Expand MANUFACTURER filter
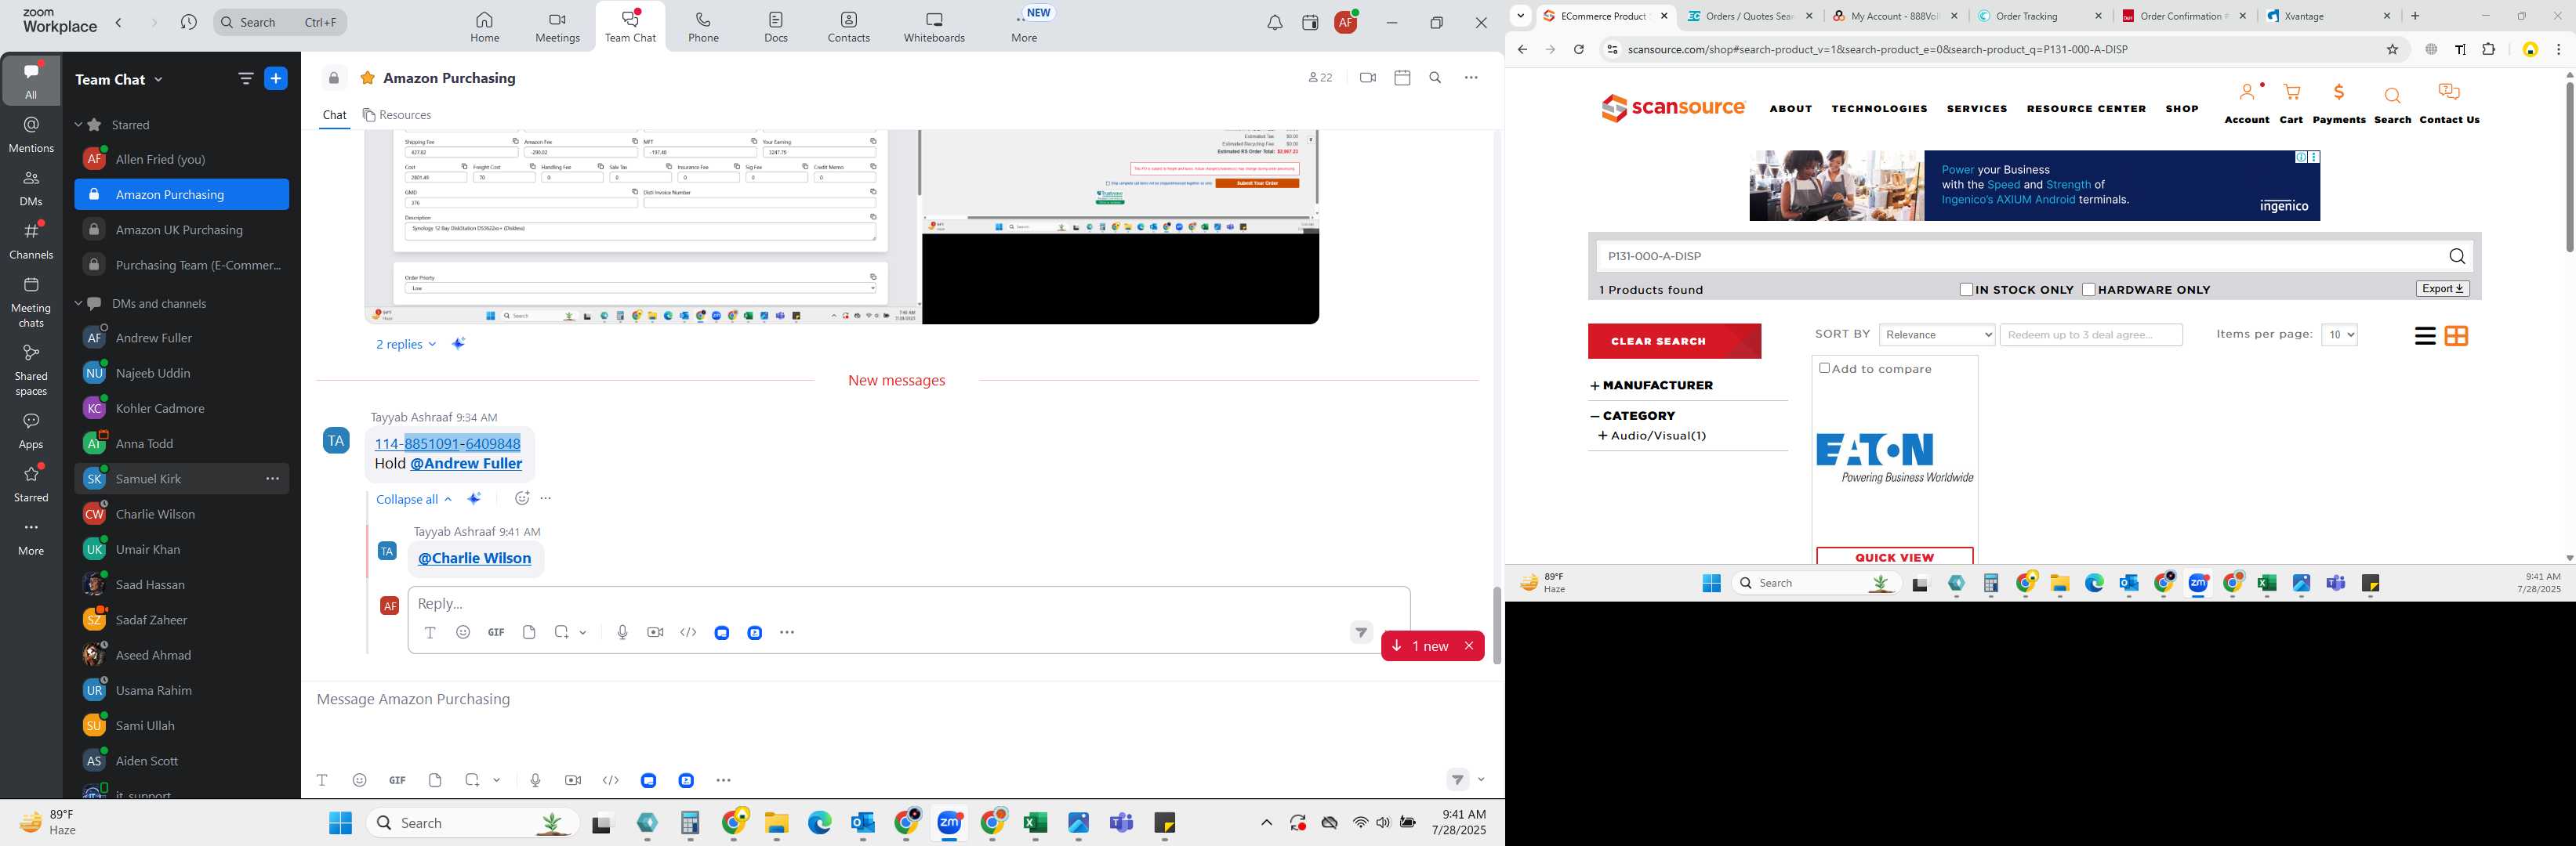This screenshot has width=2576, height=846. click(1651, 385)
